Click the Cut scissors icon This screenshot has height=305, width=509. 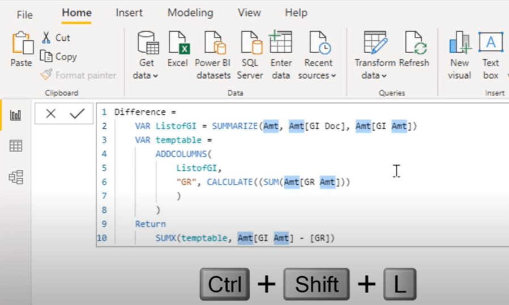tap(46, 38)
